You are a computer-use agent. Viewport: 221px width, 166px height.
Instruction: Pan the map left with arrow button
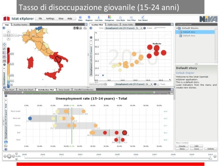point(5,35)
